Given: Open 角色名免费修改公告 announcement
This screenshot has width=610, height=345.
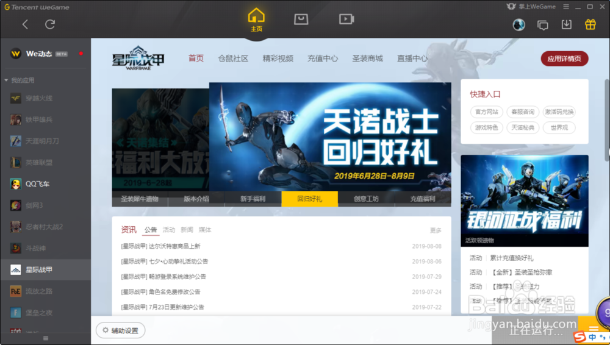Looking at the screenshot, I should [x=160, y=292].
